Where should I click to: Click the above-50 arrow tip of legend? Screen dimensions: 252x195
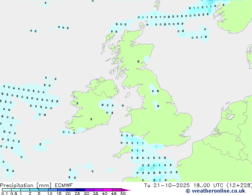coord(126,190)
